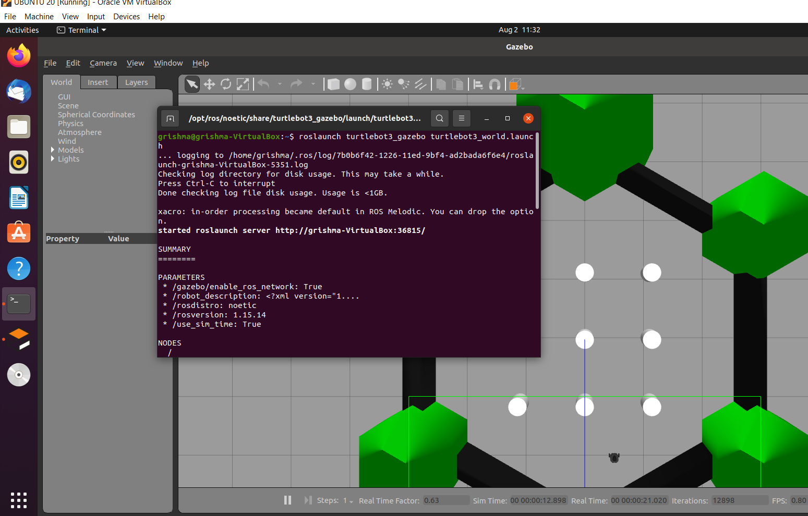The width and height of the screenshot is (808, 516).
Task: Open new tab in the terminal window
Action: pos(170,118)
